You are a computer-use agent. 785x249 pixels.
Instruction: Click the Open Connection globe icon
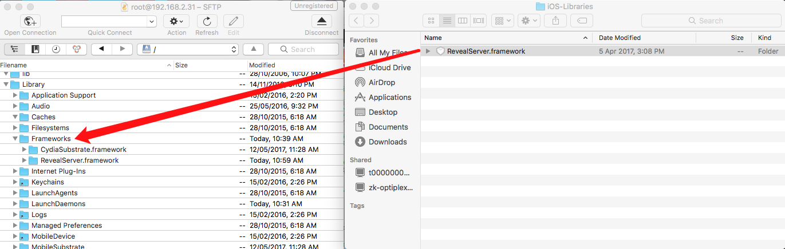tap(30, 22)
